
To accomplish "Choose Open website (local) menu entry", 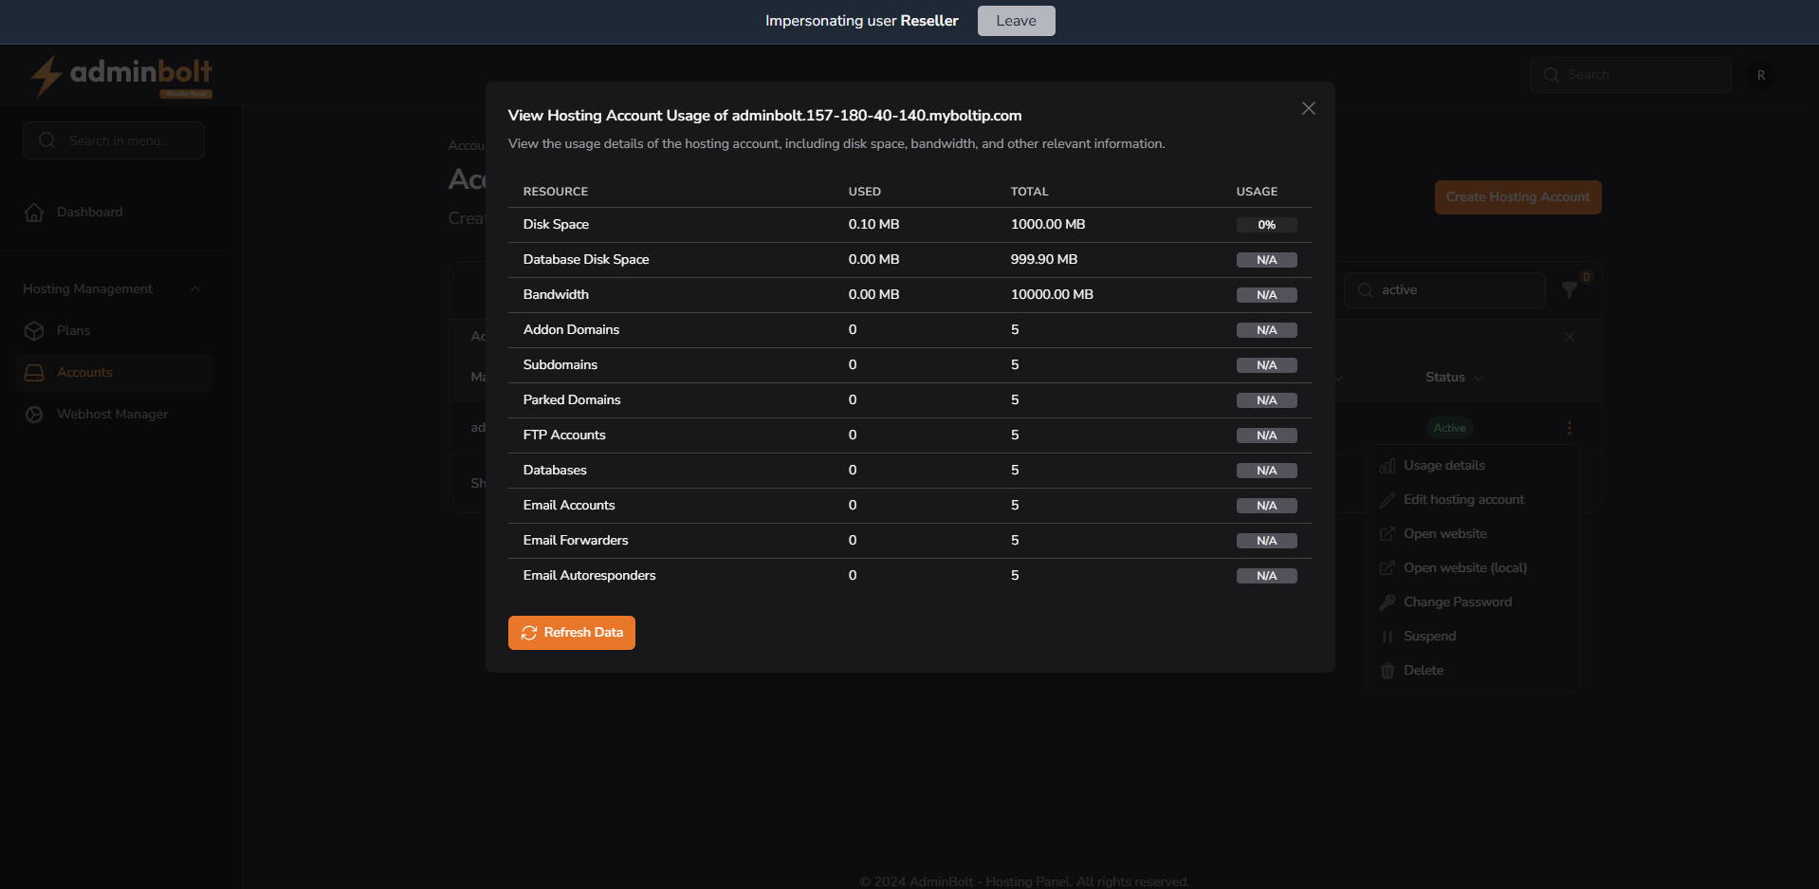I will click(1464, 567).
